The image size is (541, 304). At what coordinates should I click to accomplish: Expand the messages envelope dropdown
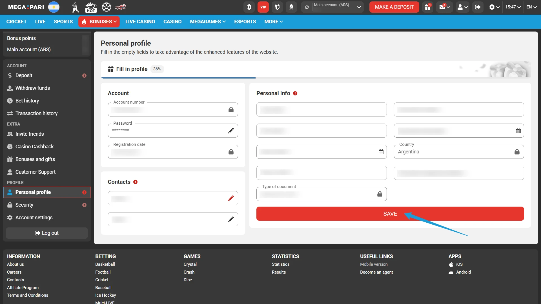coord(445,7)
